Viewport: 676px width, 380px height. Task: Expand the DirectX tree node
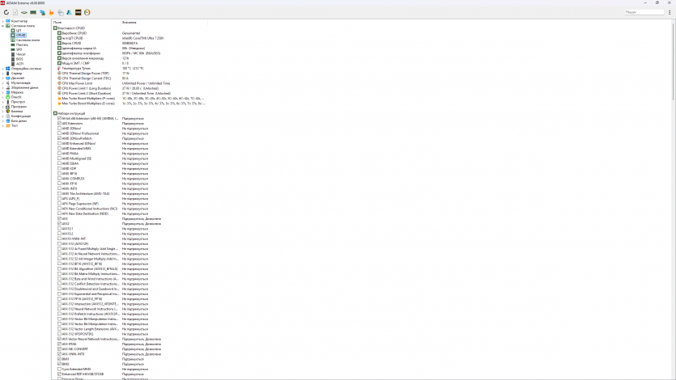click(x=3, y=97)
